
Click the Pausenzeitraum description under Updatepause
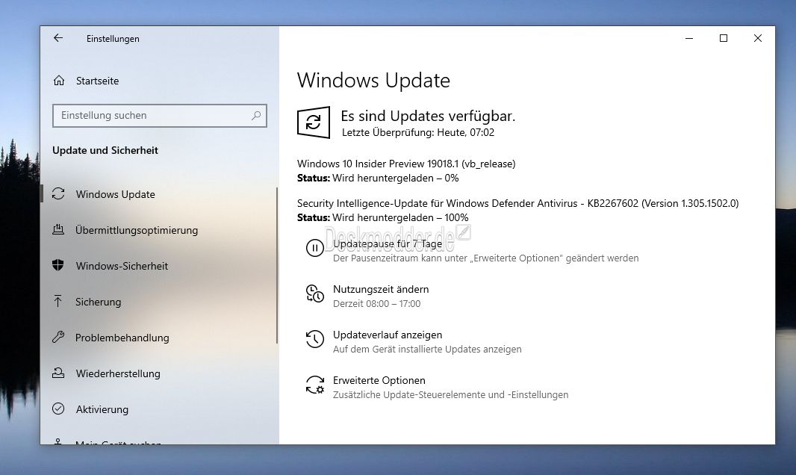[x=486, y=258]
